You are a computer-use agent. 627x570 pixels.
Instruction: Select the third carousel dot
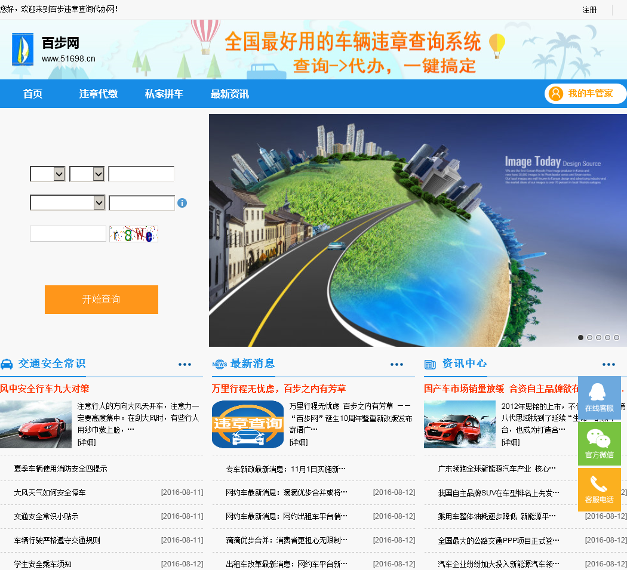coord(598,337)
